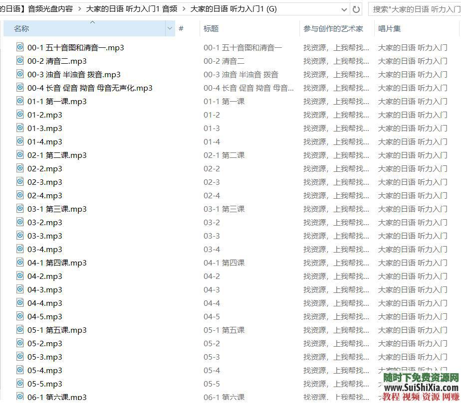Click the media icon of 02-1 第二课.mp3
This screenshot has height=403, width=461.
20,155
